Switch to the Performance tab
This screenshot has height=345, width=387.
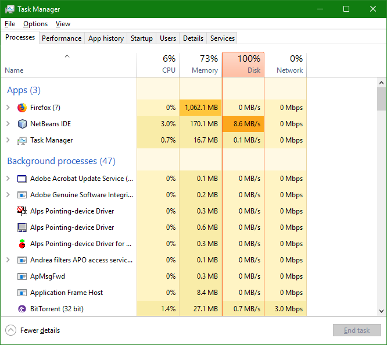(62, 38)
